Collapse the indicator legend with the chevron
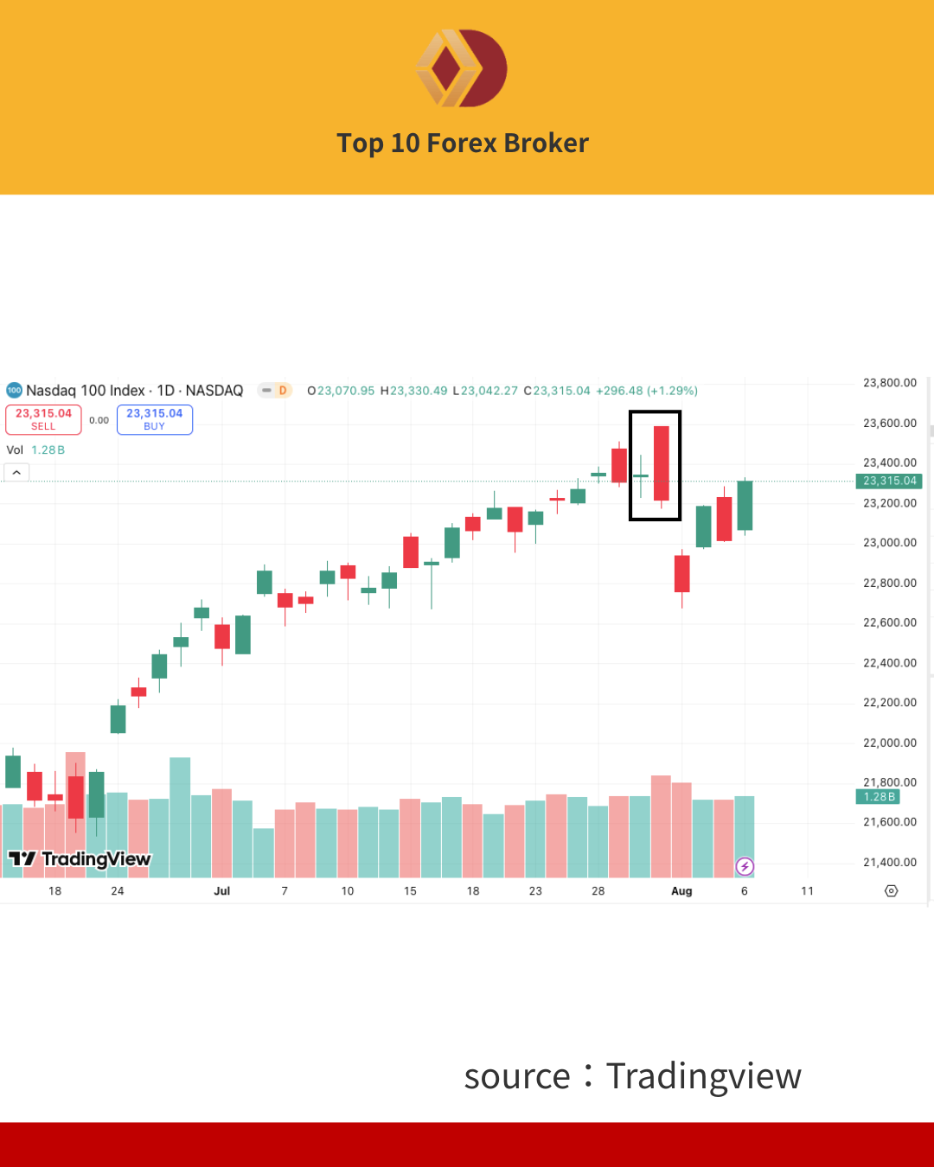 [16, 472]
